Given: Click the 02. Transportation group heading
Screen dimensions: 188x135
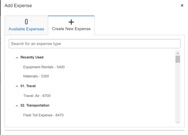Looking at the screenshot, I should 35,105.
